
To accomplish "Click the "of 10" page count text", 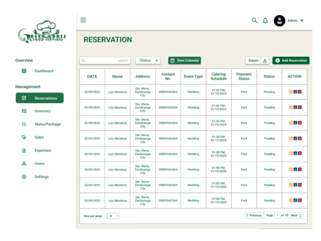I will point(284,215).
